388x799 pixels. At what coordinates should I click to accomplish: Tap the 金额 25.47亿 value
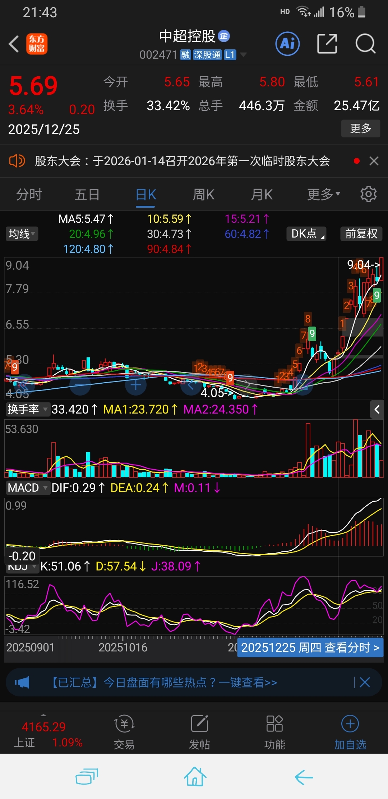pyautogui.click(x=357, y=105)
